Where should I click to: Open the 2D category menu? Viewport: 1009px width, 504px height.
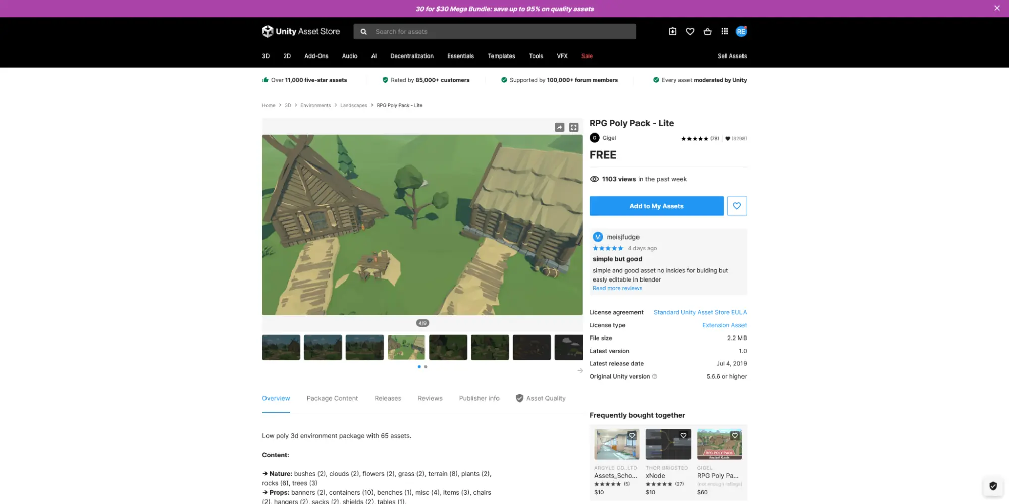click(x=287, y=56)
